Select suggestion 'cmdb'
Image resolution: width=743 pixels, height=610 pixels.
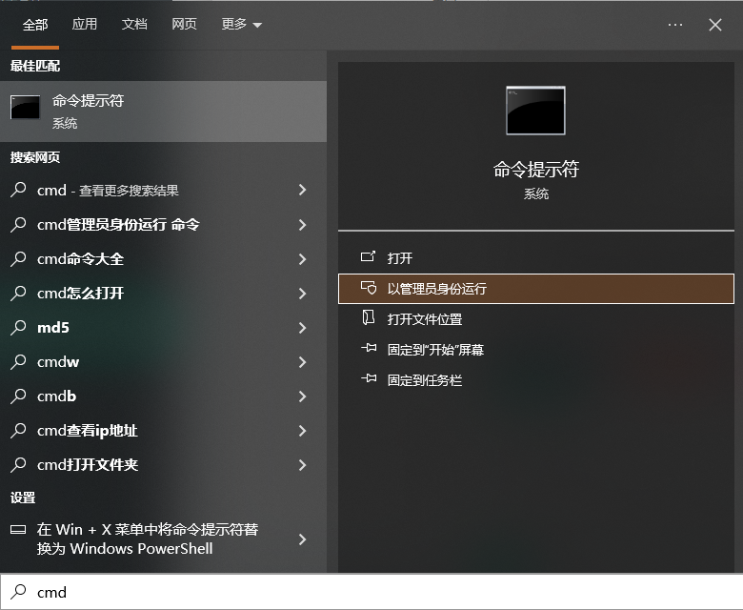click(163, 396)
